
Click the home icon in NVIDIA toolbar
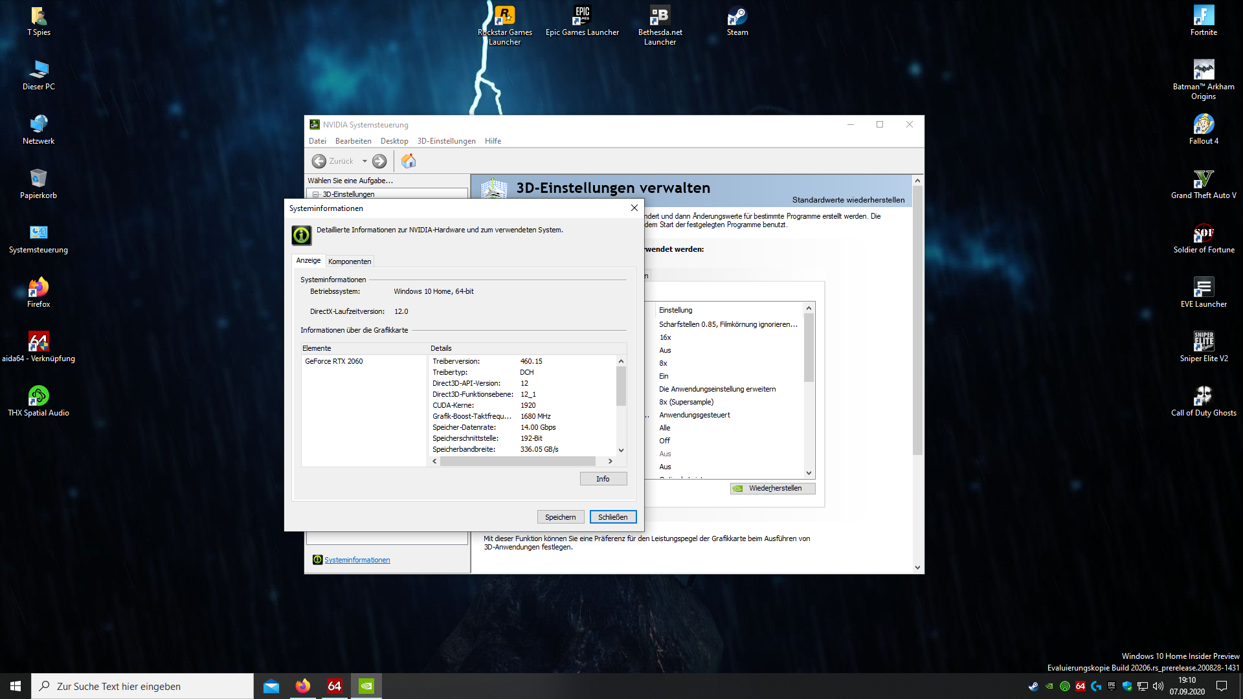(x=409, y=161)
